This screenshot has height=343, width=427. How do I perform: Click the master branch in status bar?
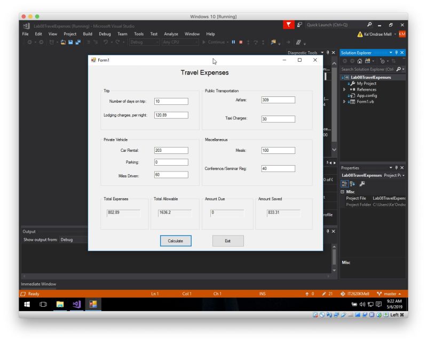coord(389,294)
